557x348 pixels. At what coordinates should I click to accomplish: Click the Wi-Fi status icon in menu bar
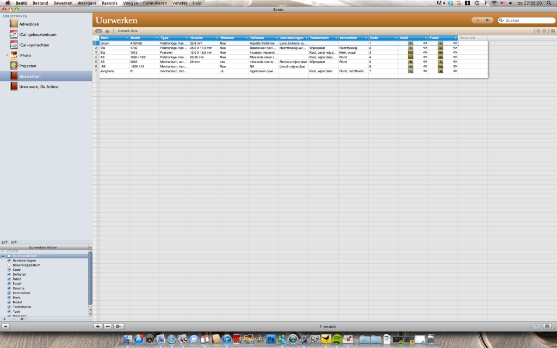494,3
